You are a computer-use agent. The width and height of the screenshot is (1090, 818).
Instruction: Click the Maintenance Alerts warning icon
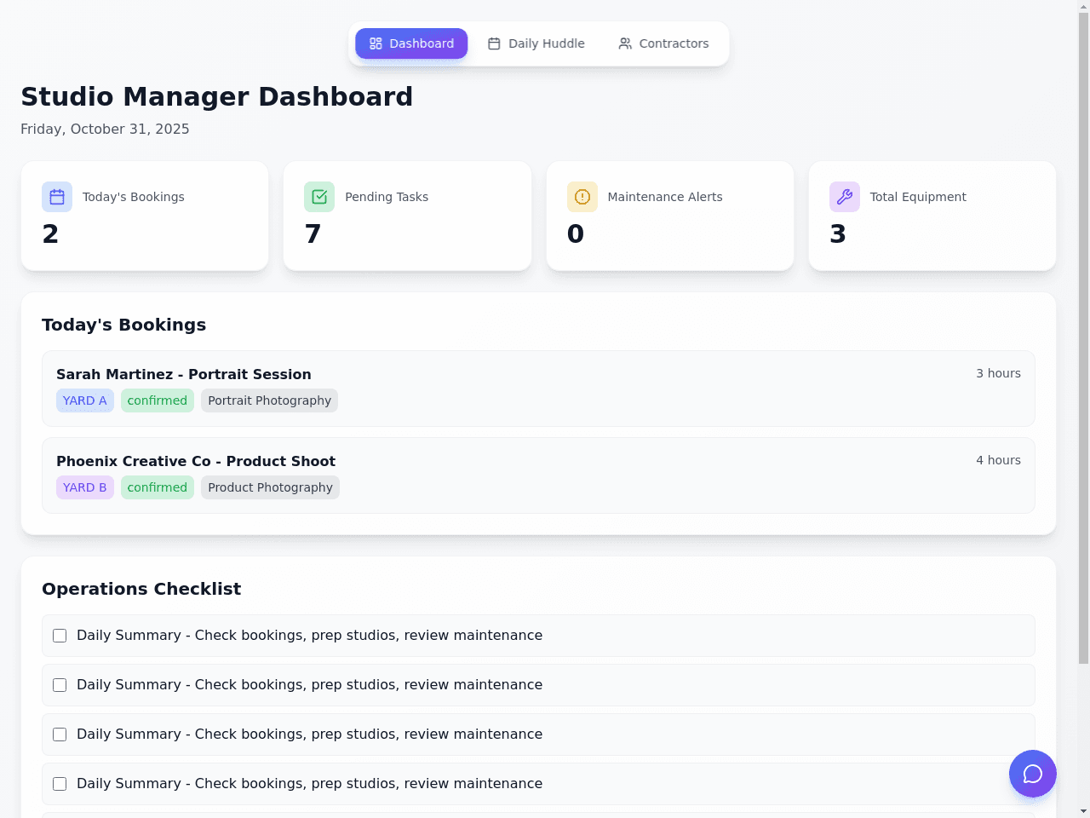(582, 197)
